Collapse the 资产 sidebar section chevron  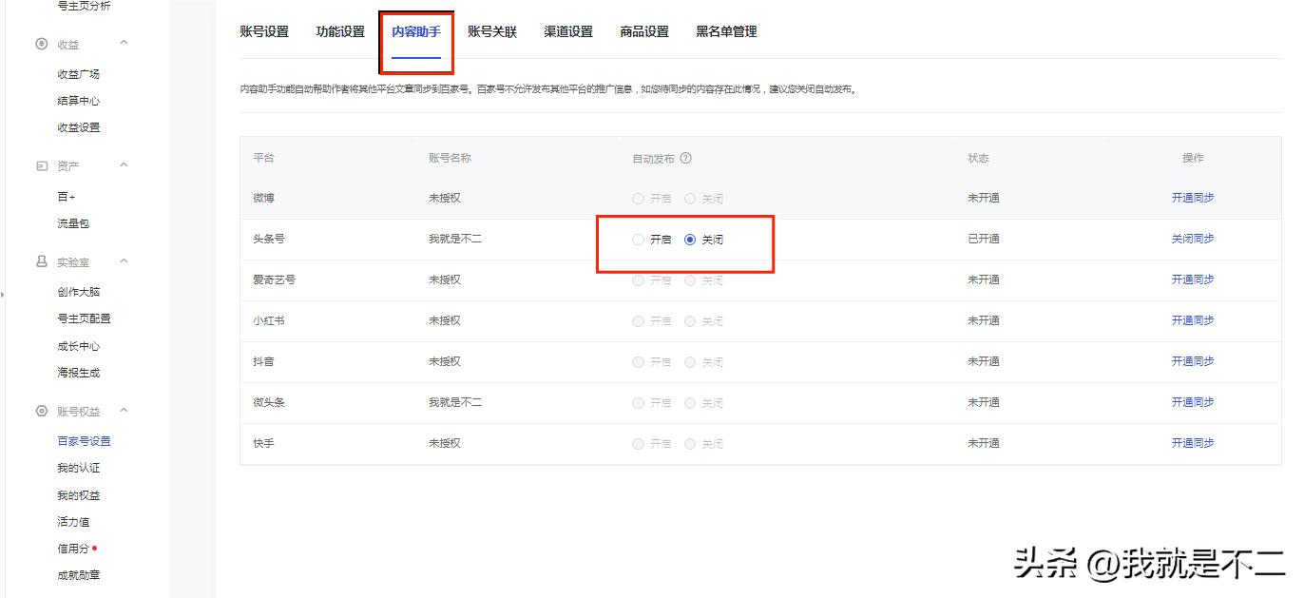[124, 165]
